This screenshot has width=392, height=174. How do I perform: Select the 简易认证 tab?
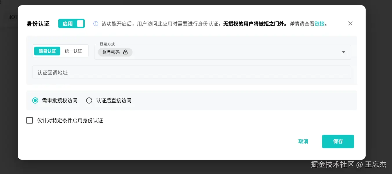click(x=47, y=51)
